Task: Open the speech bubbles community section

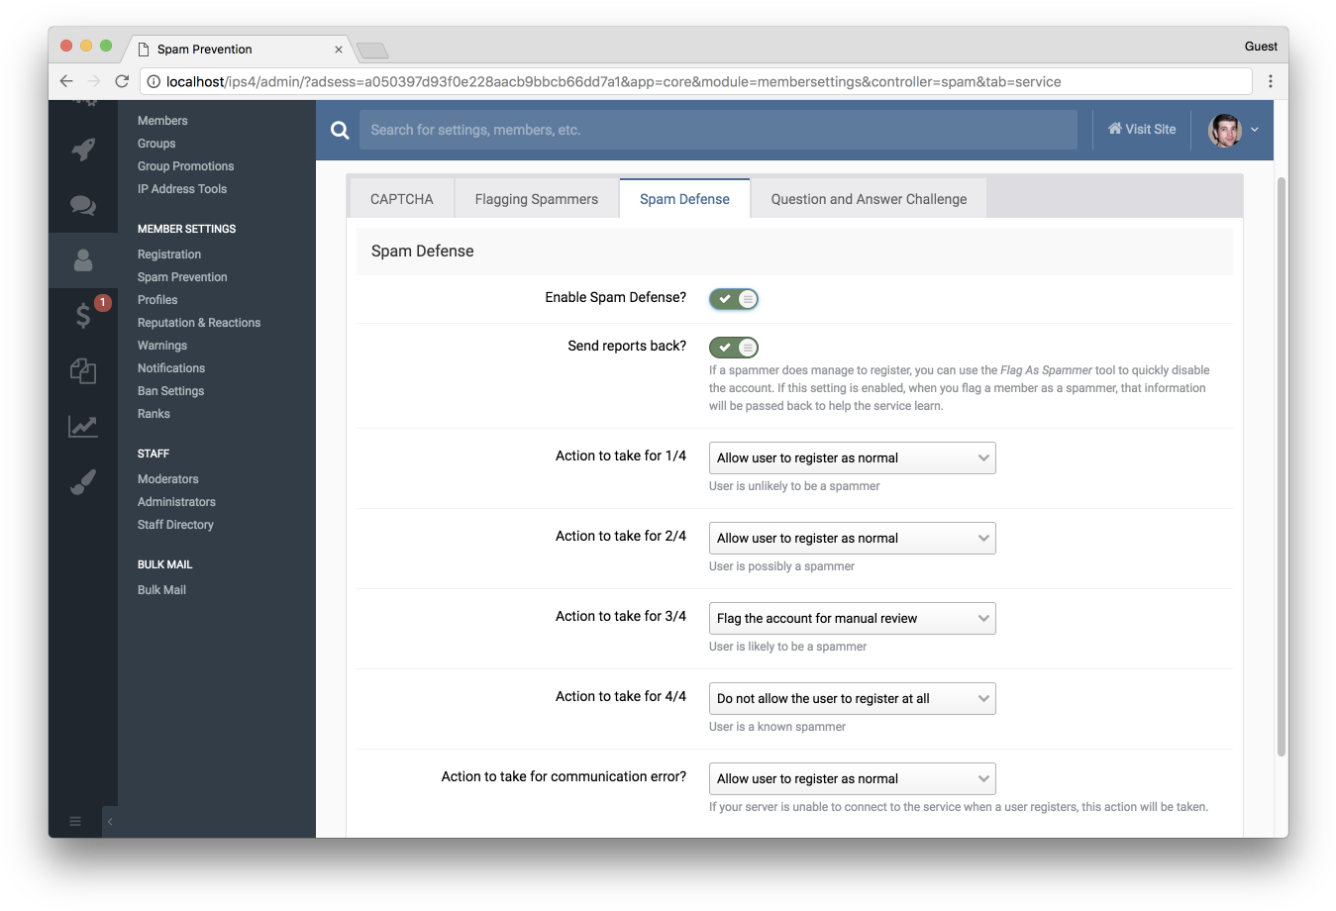Action: coord(83,205)
